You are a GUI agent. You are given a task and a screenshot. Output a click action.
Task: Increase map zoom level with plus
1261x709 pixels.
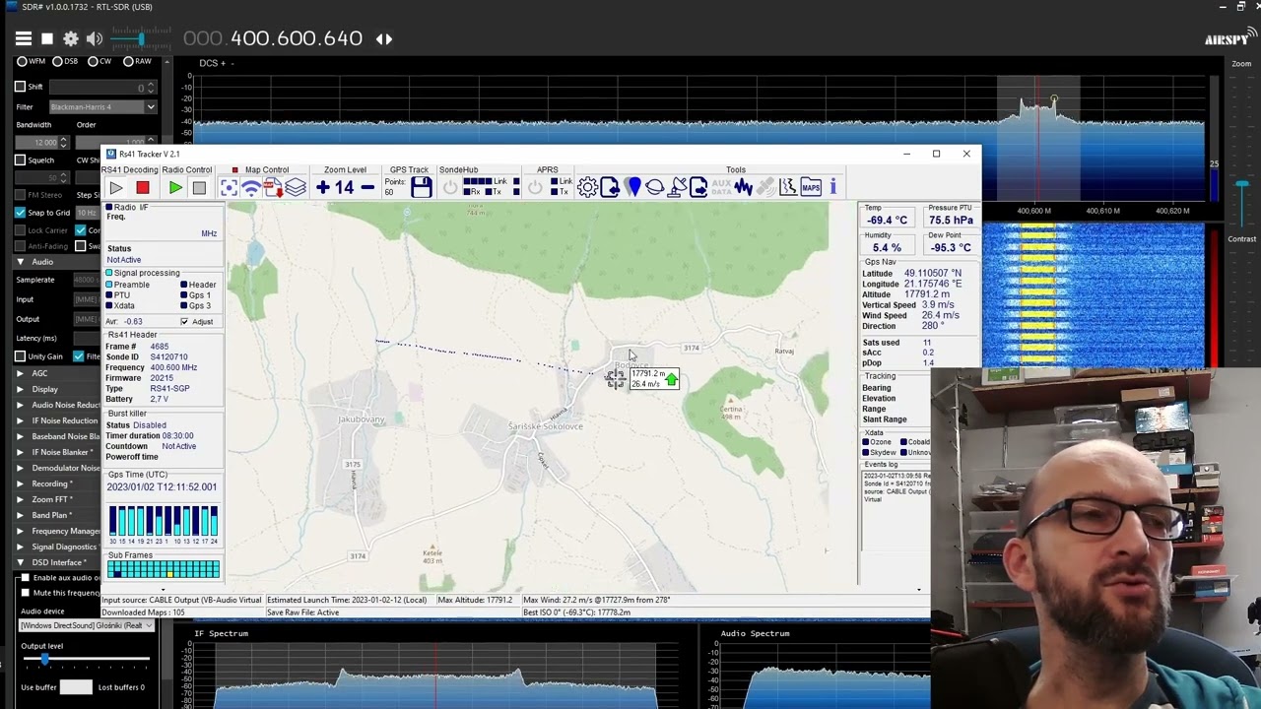323,187
